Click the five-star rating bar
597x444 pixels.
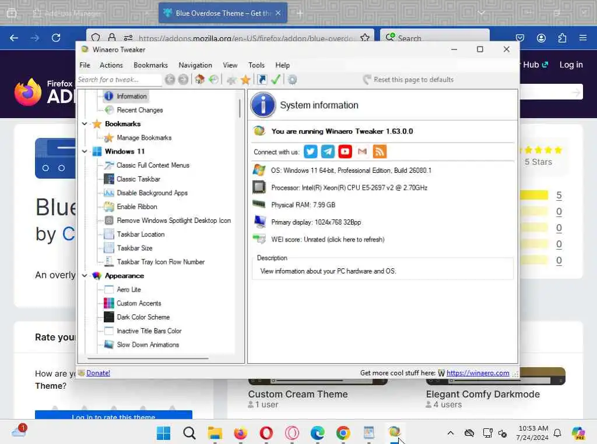point(534,195)
